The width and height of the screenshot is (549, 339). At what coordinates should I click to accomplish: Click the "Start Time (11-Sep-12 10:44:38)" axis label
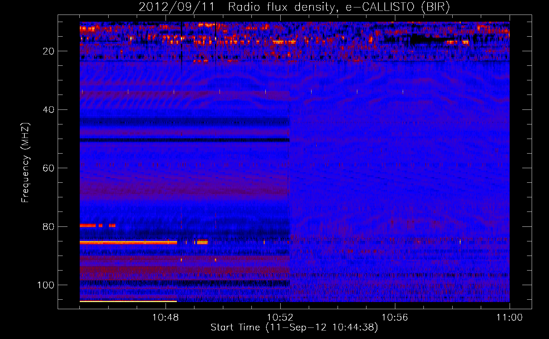click(294, 327)
